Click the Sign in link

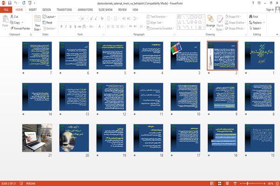pyautogui.click(x=270, y=10)
